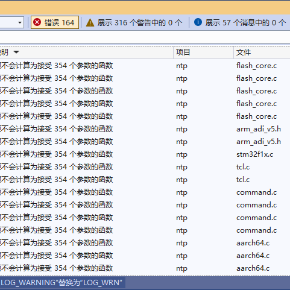Click the sort arrow beside 说明 column header

tap(16, 52)
